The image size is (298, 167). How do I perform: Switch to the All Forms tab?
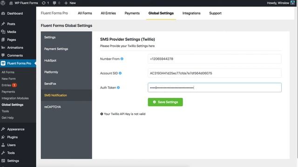85,13
